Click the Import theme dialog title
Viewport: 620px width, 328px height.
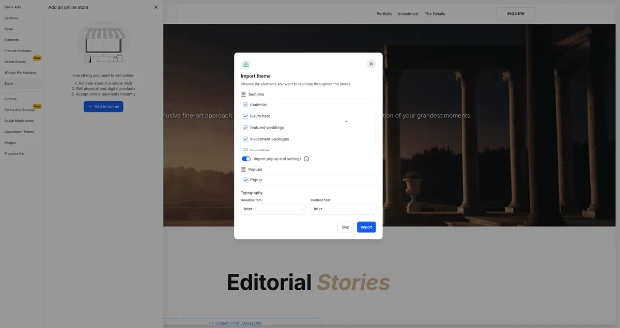click(256, 76)
